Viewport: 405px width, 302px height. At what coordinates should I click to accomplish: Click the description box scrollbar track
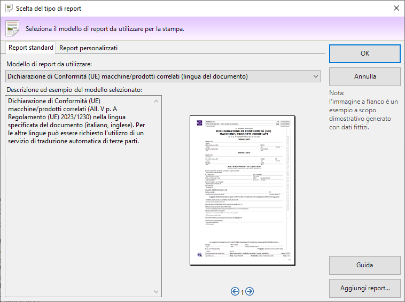click(157, 198)
